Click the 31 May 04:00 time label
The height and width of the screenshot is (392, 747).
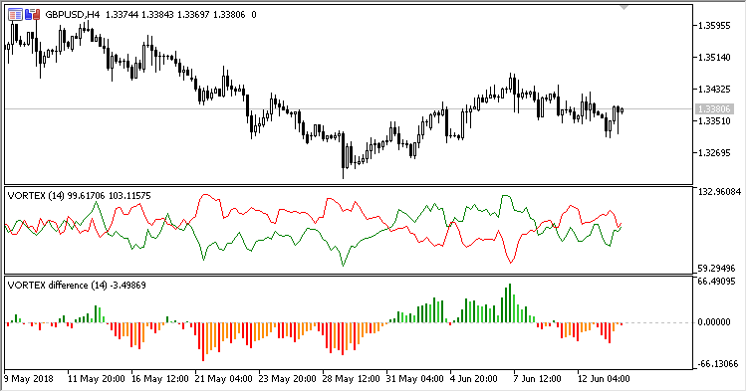tap(415, 379)
